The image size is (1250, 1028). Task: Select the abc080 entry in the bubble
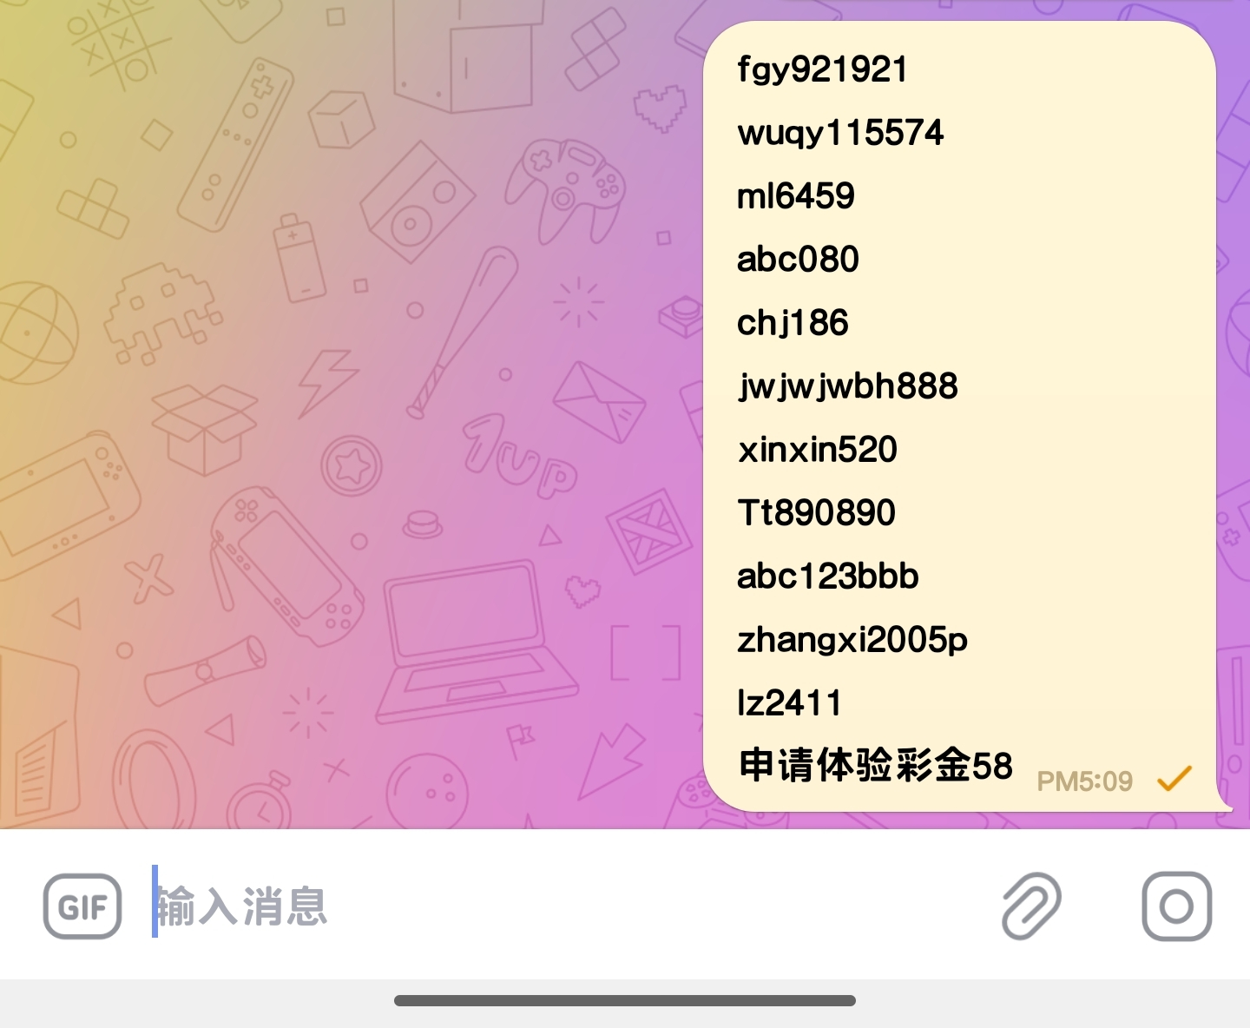pos(798,260)
